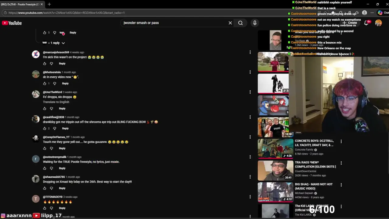The width and height of the screenshot is (389, 219).
Task: Open options menu for @khotsoratsiu's comment
Action: [250, 72]
